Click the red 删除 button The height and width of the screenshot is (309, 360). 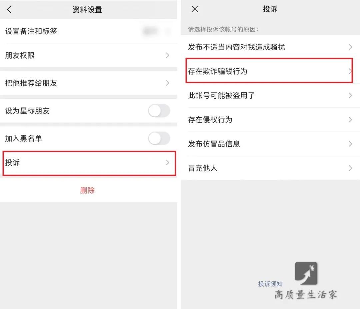(x=87, y=190)
